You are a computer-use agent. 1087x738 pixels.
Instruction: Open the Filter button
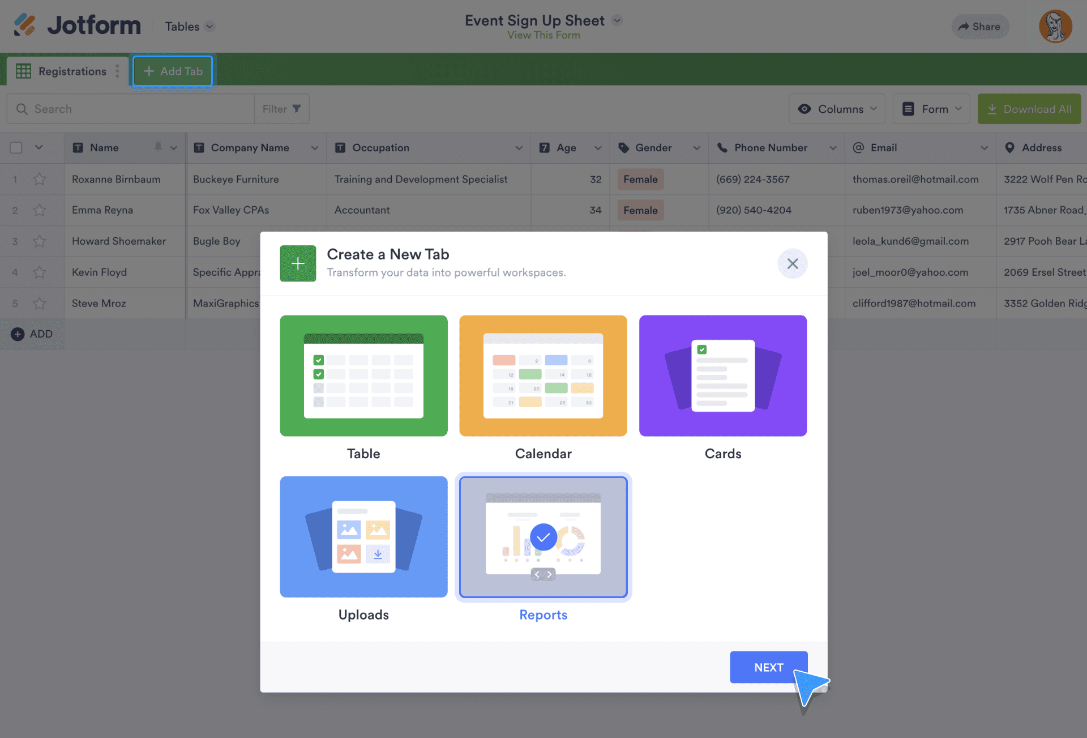[x=281, y=109]
